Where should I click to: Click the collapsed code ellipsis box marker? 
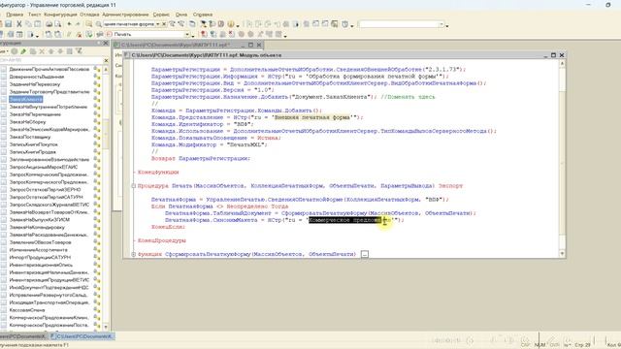point(365,254)
